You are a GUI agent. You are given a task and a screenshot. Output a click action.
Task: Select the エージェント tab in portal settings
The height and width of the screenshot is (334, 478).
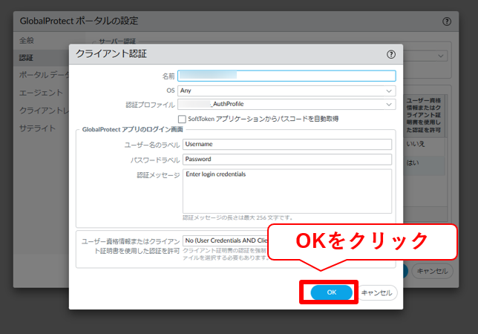point(41,93)
